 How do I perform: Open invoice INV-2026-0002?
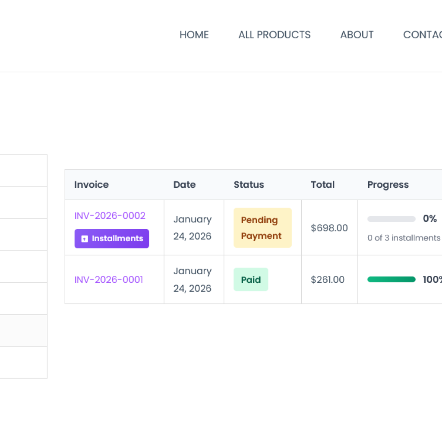[110, 216]
